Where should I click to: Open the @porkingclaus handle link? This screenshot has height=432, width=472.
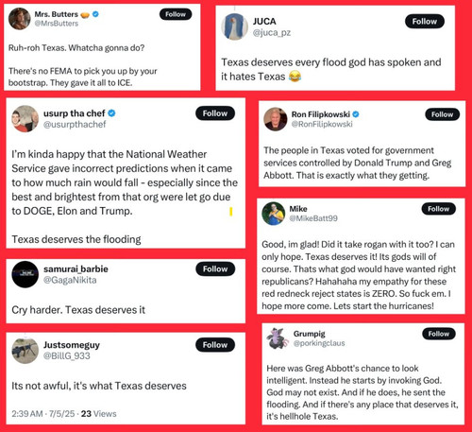pos(319,343)
